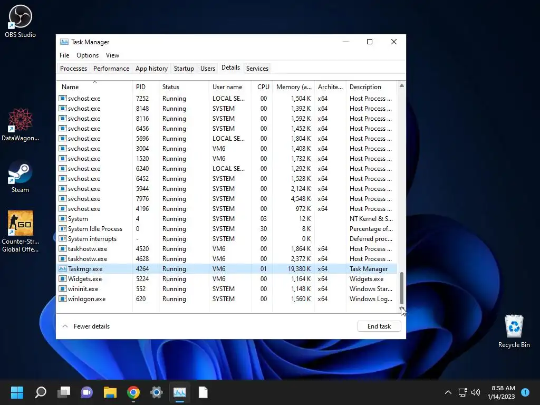Open the File menu

tap(64, 55)
